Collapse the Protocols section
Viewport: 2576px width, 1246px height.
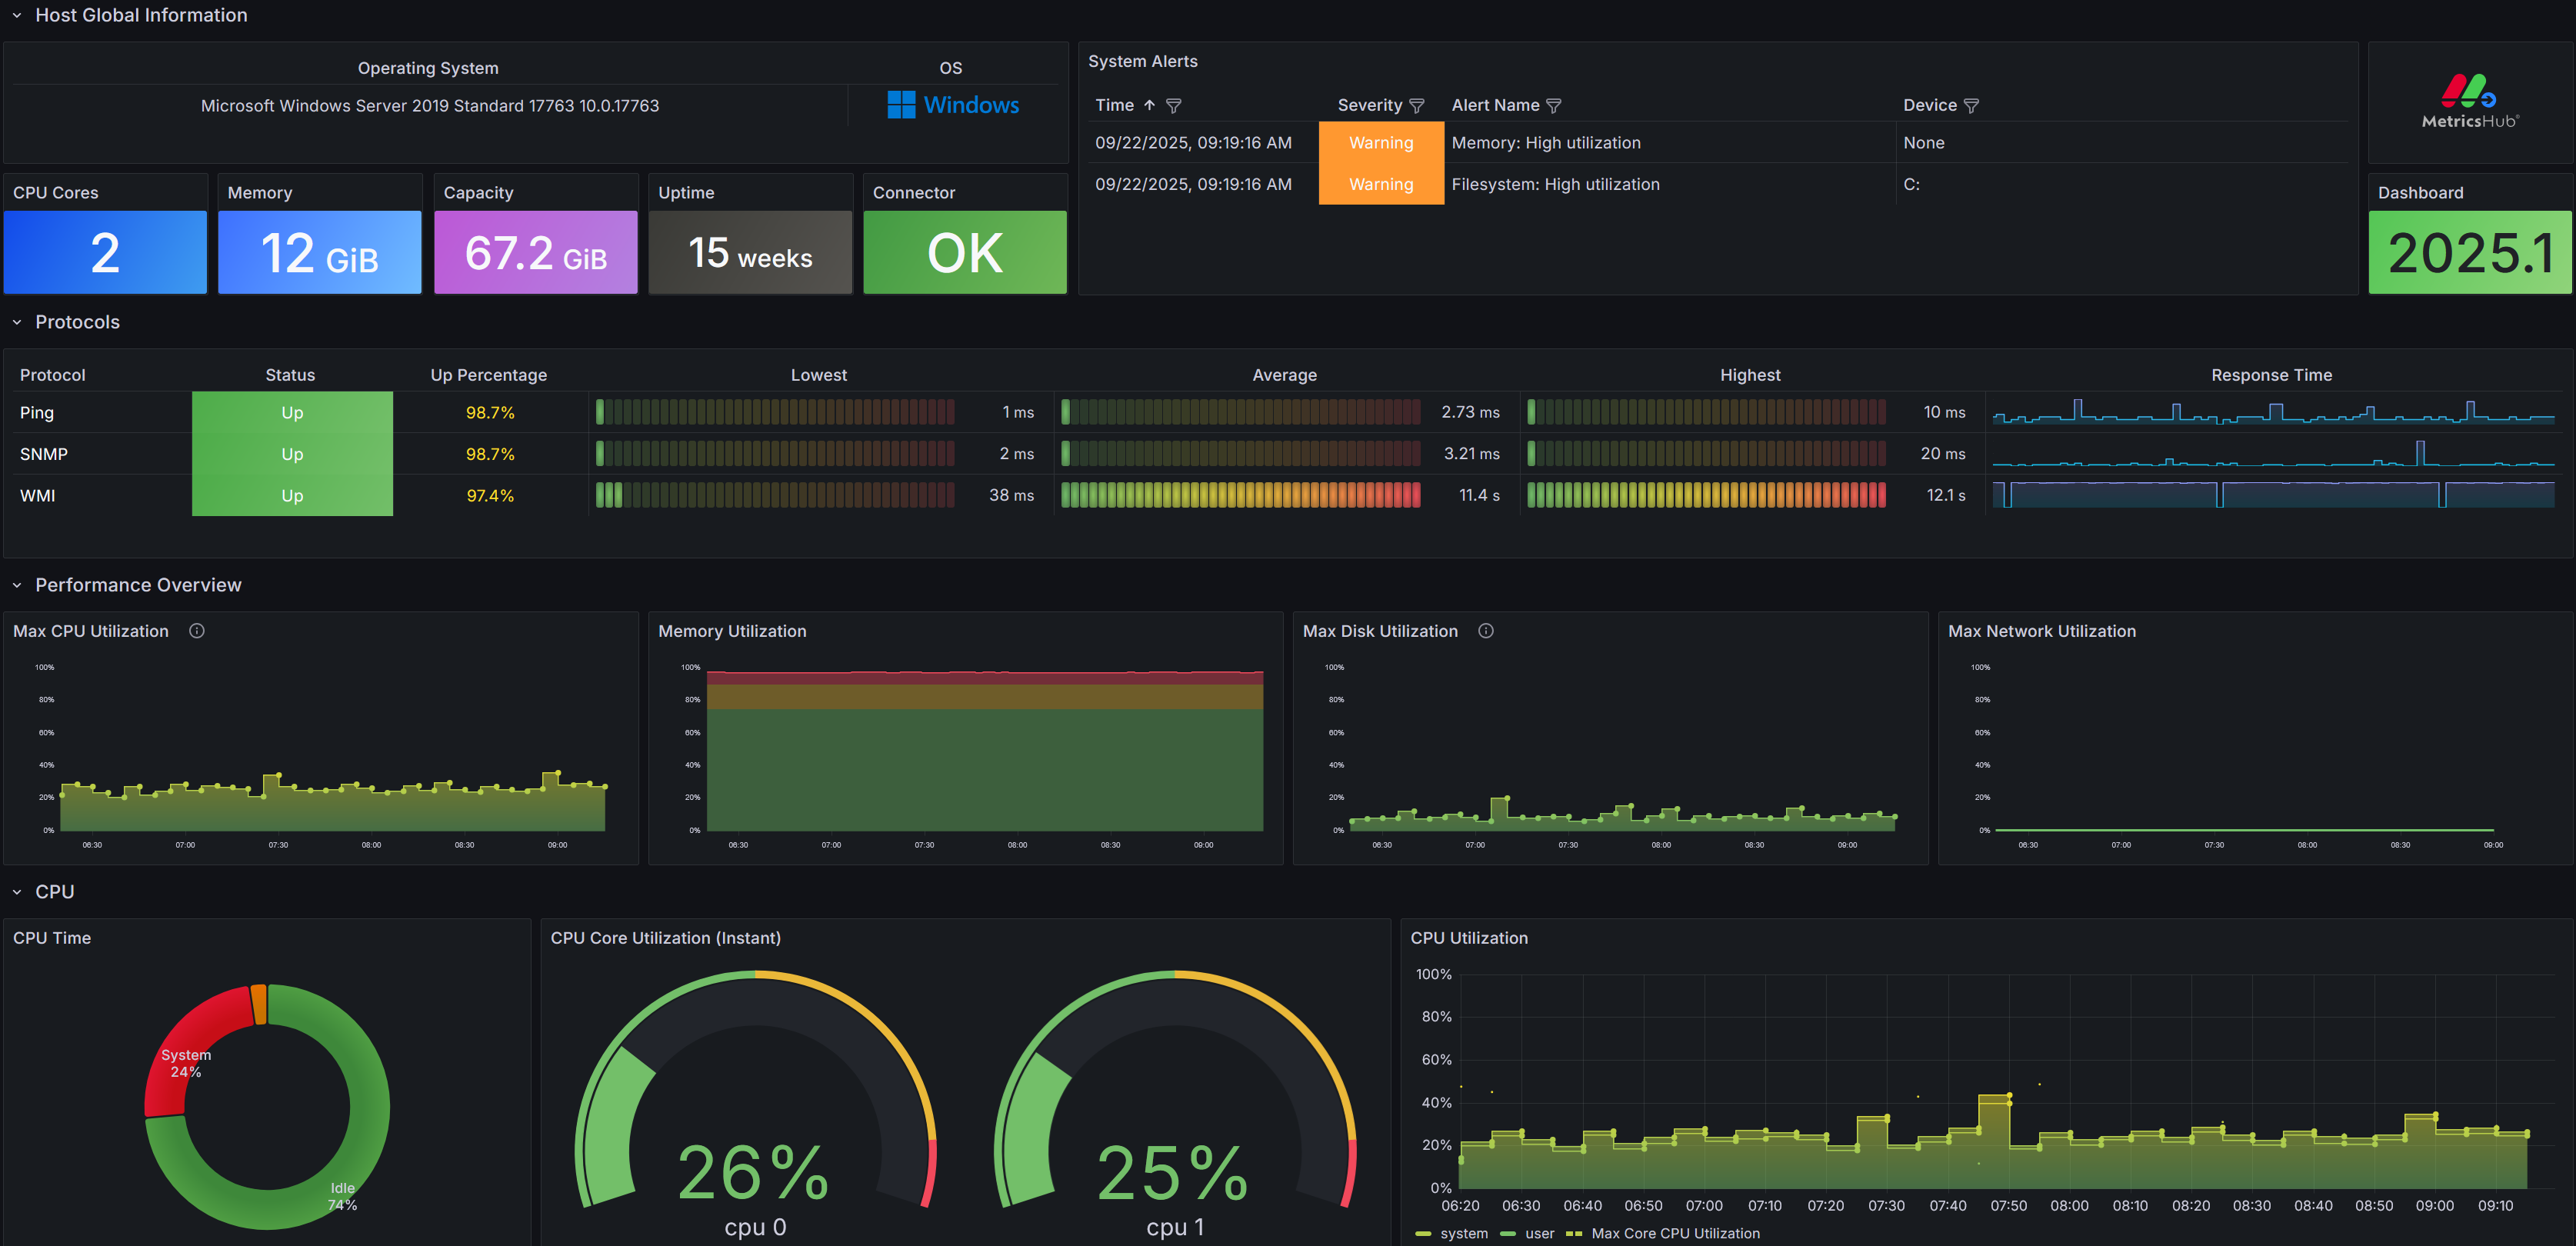[x=17, y=322]
